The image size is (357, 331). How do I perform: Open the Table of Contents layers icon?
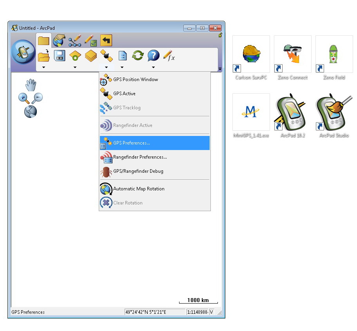coord(91,56)
